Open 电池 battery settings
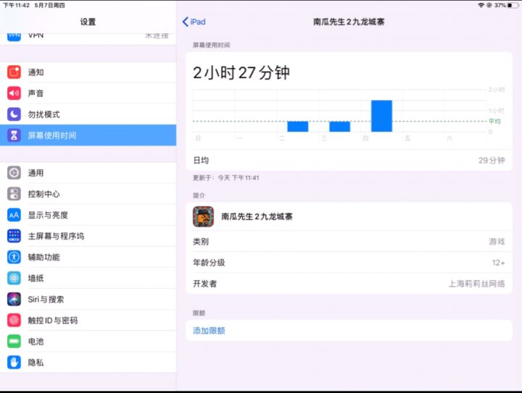This screenshot has height=393, width=522. coord(88,341)
